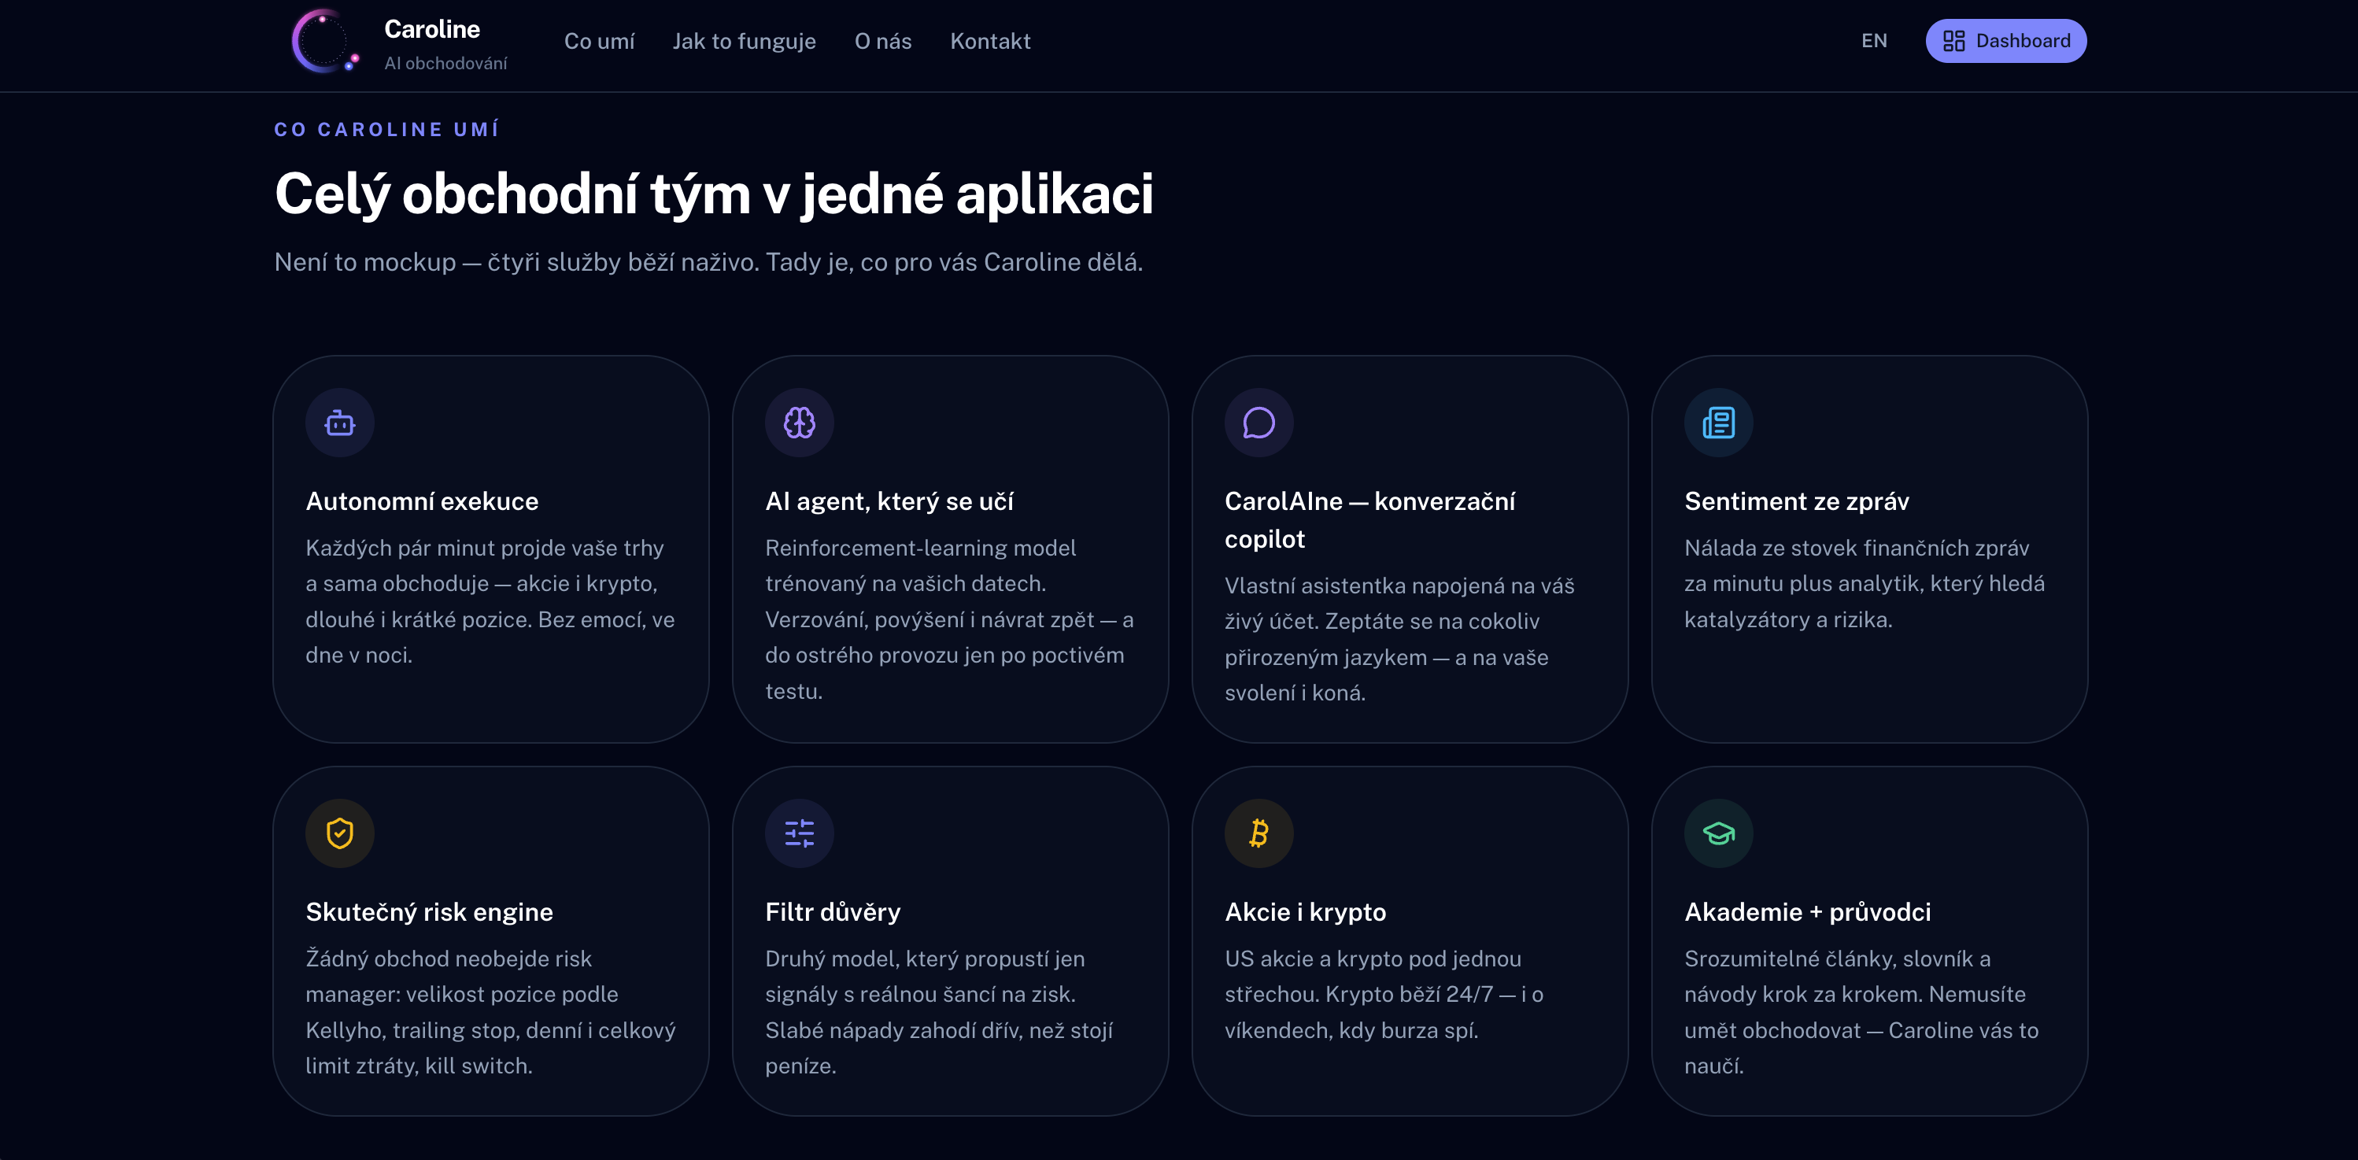Click the Caroline circular logo icon

pyautogui.click(x=325, y=41)
